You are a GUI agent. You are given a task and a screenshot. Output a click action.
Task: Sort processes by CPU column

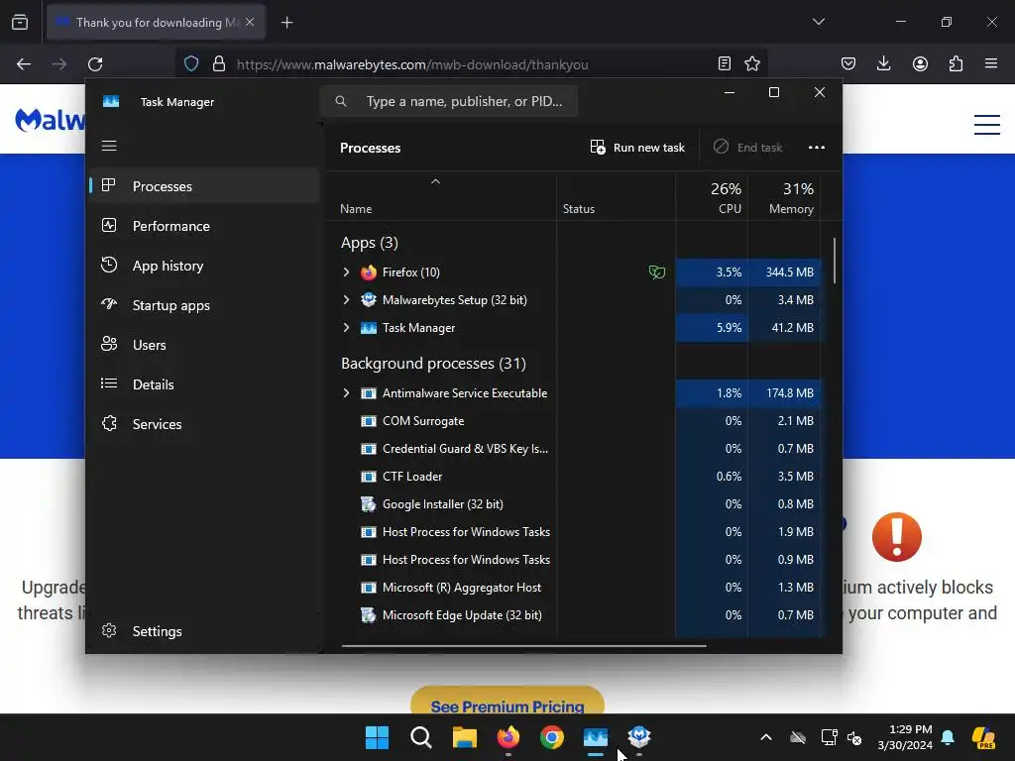click(712, 197)
